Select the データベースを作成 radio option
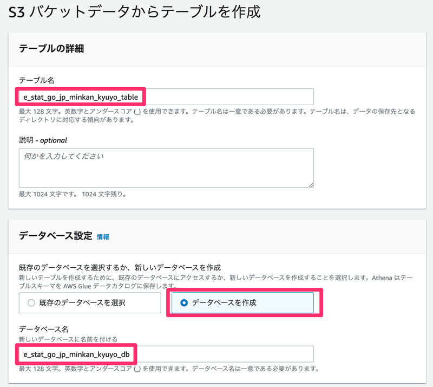 tap(242, 302)
